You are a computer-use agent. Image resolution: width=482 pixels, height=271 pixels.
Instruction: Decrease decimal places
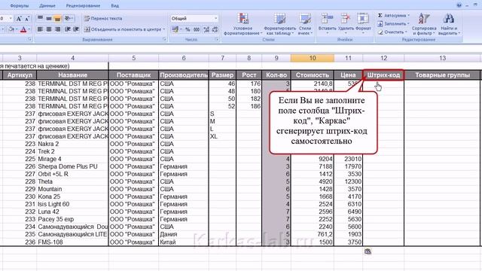click(215, 29)
